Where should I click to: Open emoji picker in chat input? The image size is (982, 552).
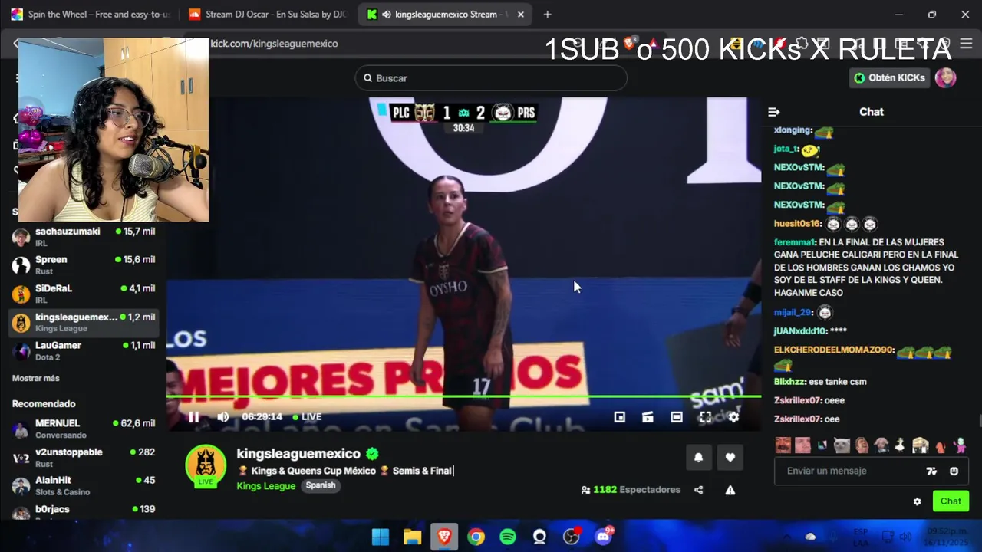(954, 472)
